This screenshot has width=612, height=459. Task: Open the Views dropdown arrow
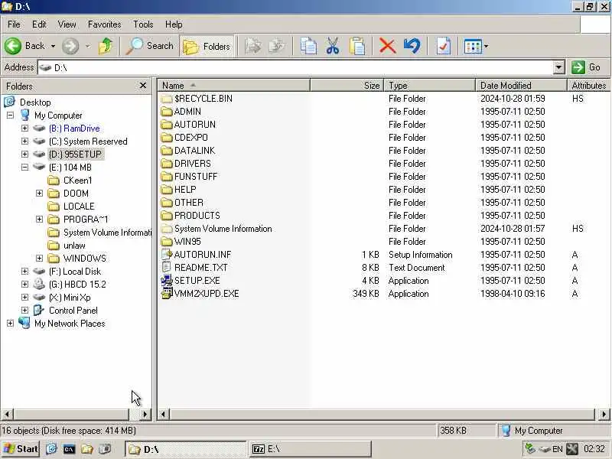pyautogui.click(x=487, y=46)
